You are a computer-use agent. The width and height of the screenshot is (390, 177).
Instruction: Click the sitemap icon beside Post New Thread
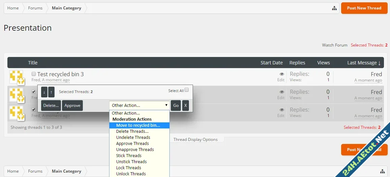tap(334, 8)
